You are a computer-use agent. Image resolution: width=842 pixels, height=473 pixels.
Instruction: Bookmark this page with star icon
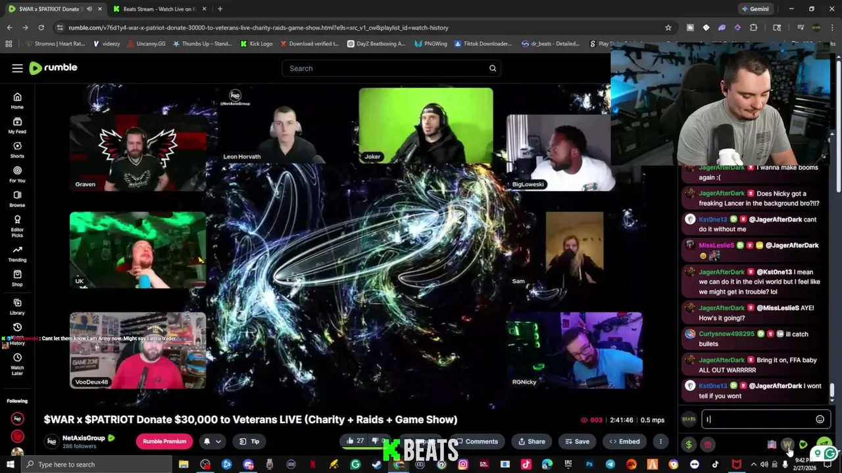click(x=668, y=28)
